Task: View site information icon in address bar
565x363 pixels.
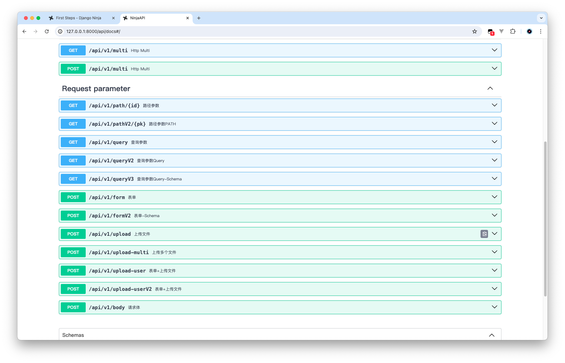Action: click(60, 31)
